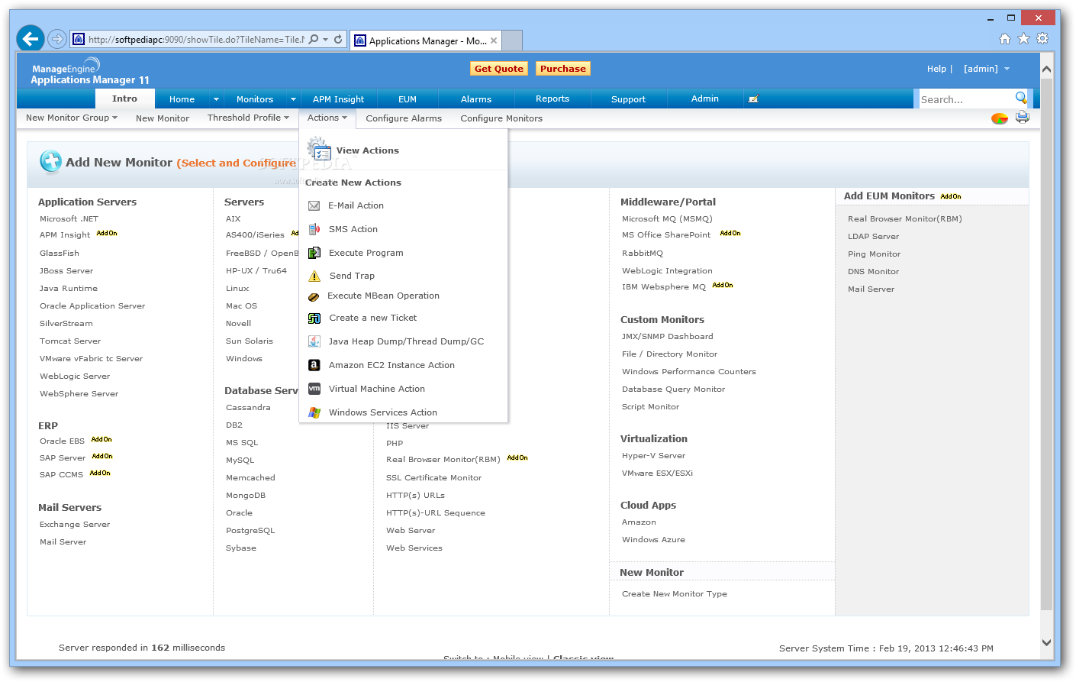The image size is (1076, 682).
Task: Click Configure Alarms link
Action: (404, 118)
